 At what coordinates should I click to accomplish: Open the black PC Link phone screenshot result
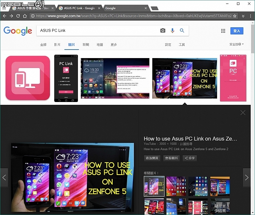click(66, 78)
